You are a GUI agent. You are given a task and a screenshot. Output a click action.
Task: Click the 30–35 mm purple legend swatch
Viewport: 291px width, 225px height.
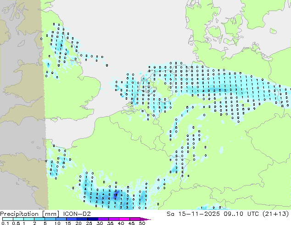103,219
